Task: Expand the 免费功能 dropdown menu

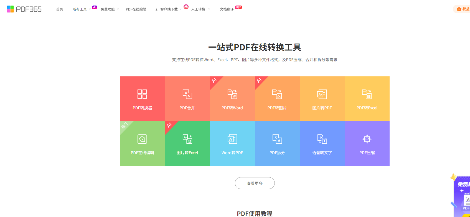Action: [110, 9]
